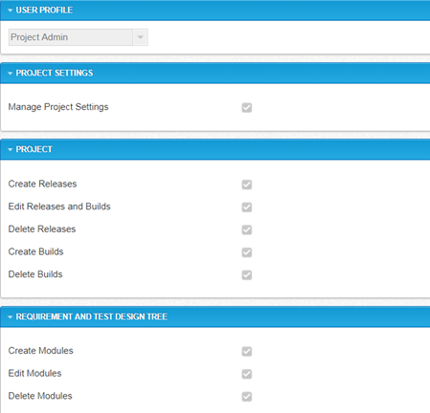The image size is (430, 413).
Task: Collapse the Project section arrow
Action: click(x=11, y=149)
